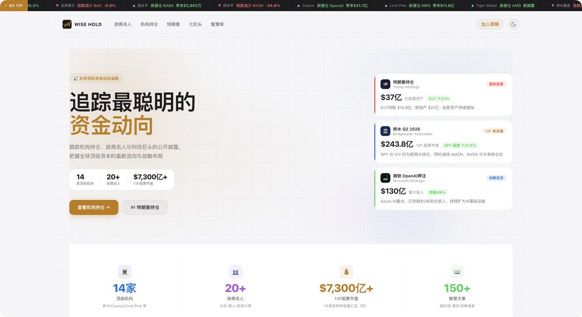Open the 机构持仓 nav menu
582x317 pixels.
[149, 24]
